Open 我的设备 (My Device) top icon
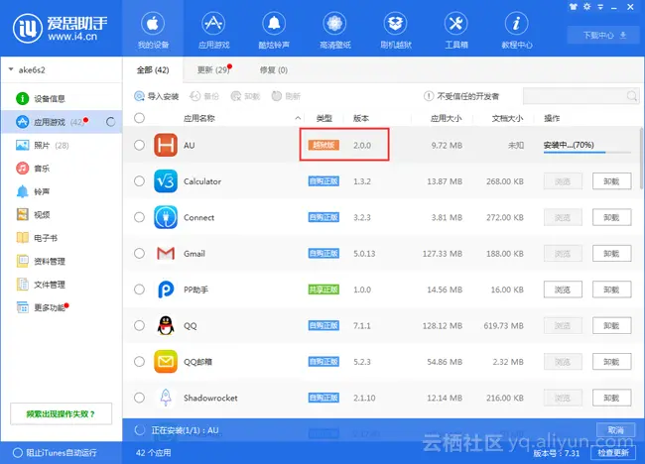Viewport: 645px width, 464px height. coord(153,30)
